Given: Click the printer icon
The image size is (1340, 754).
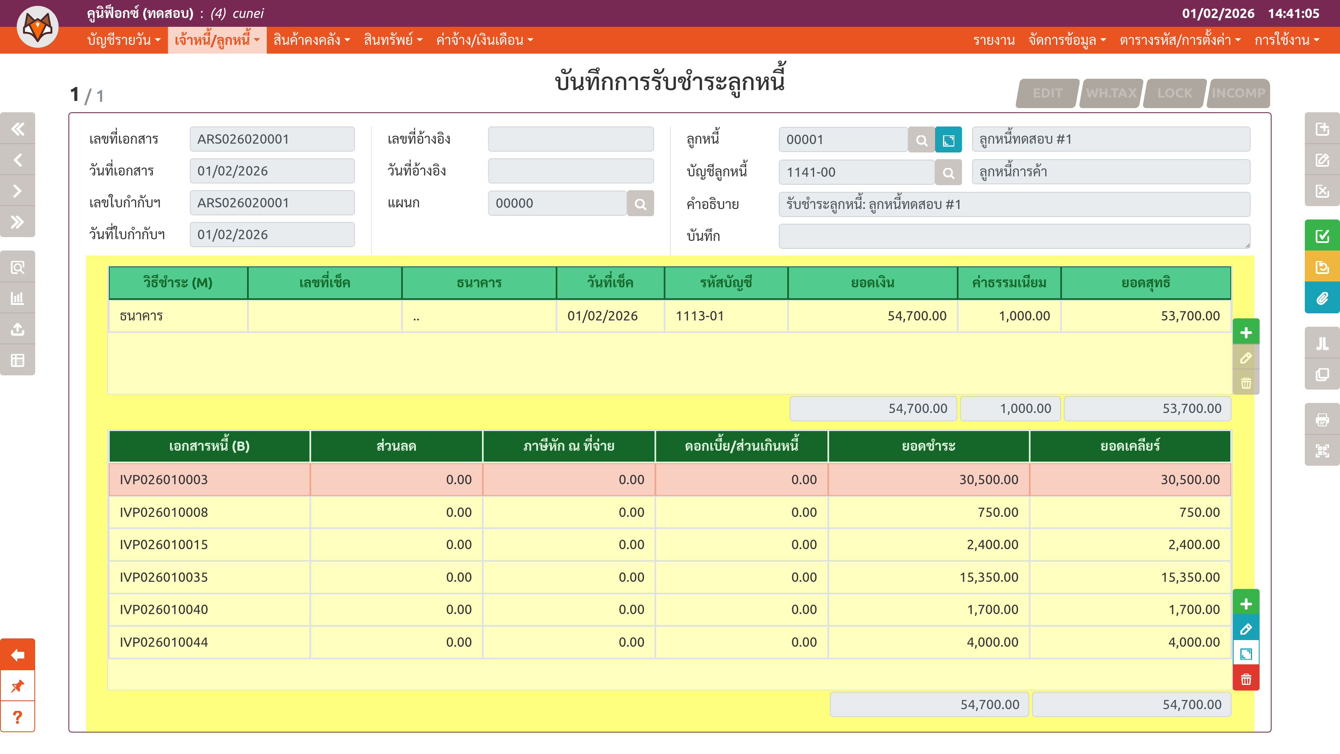Looking at the screenshot, I should [x=1322, y=419].
